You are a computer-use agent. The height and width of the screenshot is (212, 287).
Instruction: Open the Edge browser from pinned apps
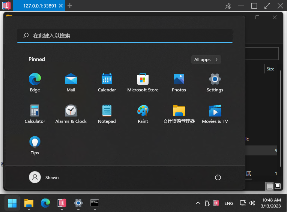tap(35, 83)
